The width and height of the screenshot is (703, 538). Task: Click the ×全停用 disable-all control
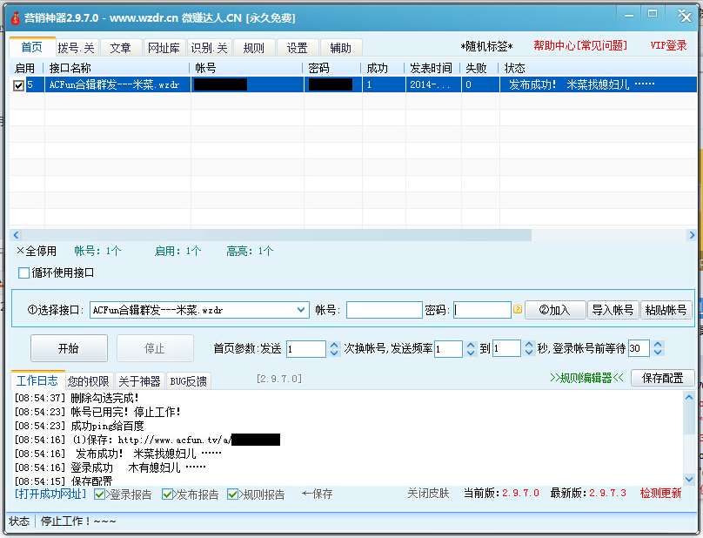coord(36,251)
